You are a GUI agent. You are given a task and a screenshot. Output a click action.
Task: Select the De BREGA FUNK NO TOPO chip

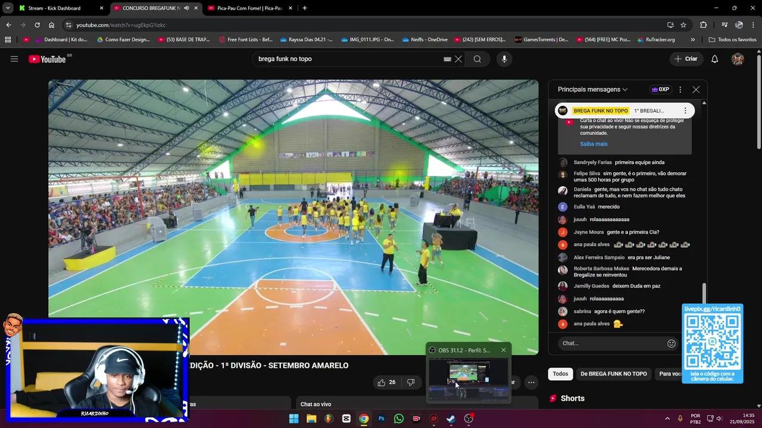(614, 374)
